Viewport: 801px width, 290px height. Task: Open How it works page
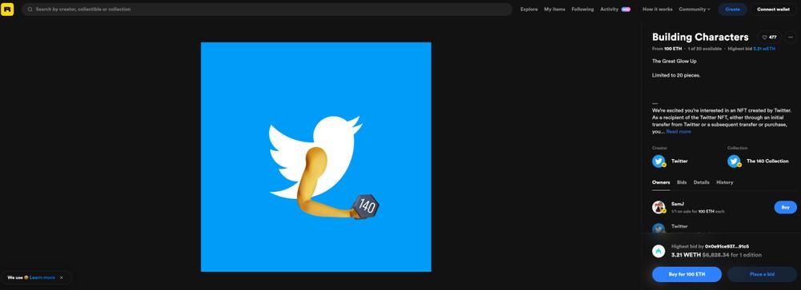coord(658,9)
